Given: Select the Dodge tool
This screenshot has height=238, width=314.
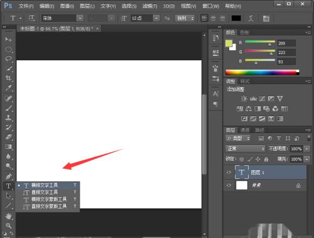Looking at the screenshot, I should [8, 166].
